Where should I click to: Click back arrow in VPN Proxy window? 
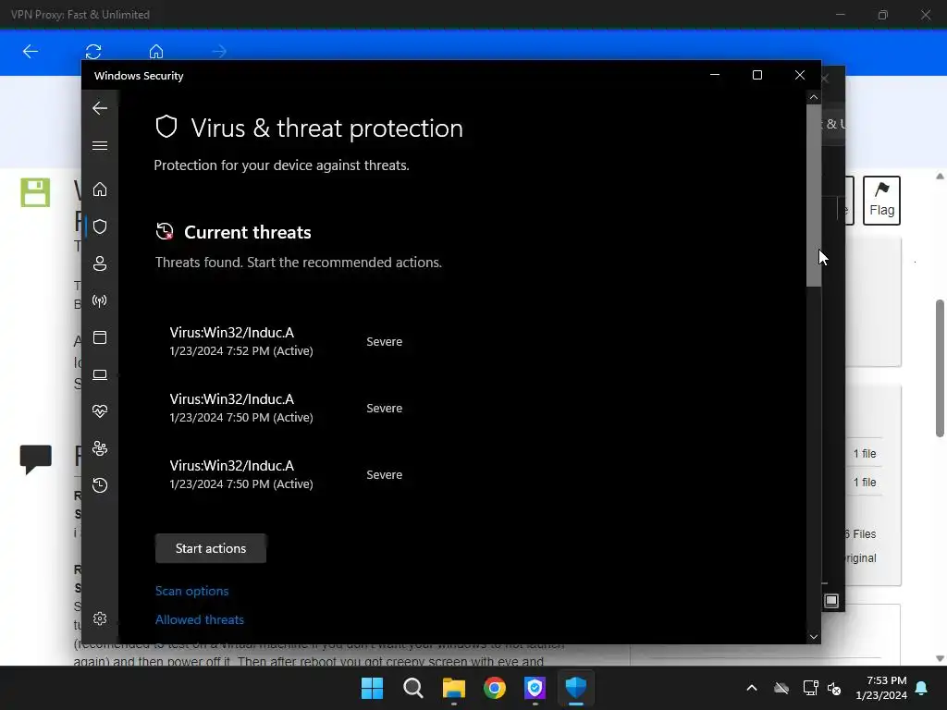31,52
